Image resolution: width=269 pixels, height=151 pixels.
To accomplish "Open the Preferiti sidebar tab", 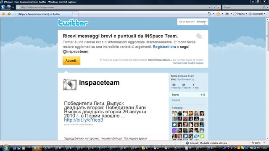I will [176, 100].
